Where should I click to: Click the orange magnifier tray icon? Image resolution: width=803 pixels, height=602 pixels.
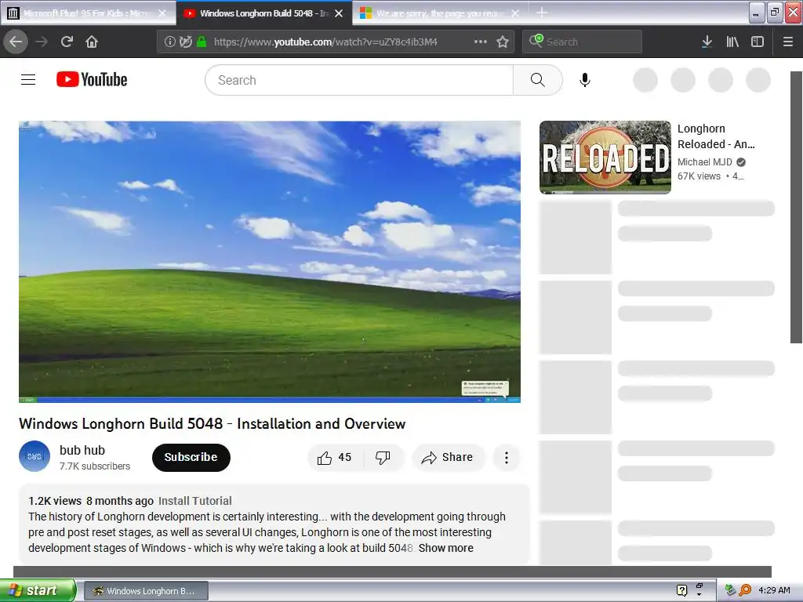(x=745, y=590)
